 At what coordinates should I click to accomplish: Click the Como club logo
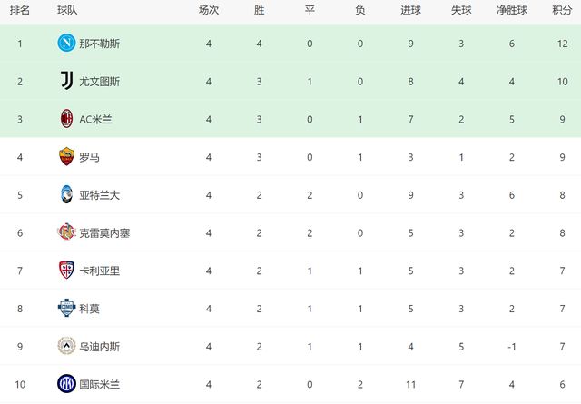click(65, 308)
